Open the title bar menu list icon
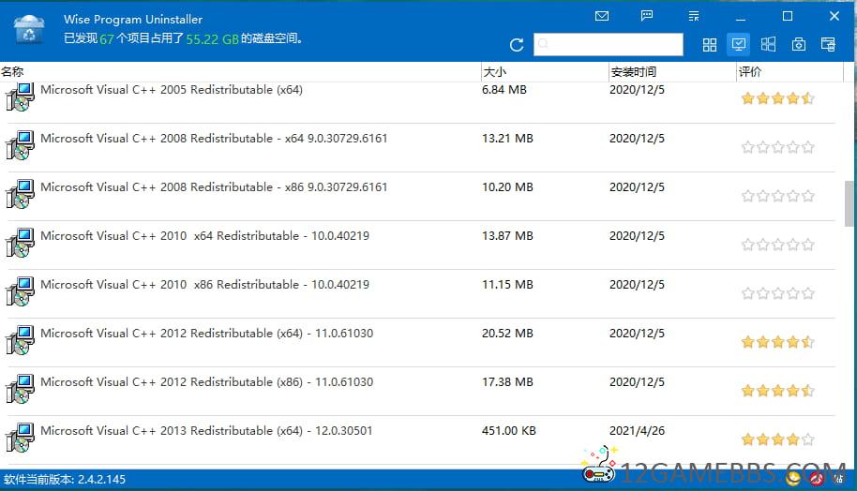The width and height of the screenshot is (857, 491). pos(694,16)
